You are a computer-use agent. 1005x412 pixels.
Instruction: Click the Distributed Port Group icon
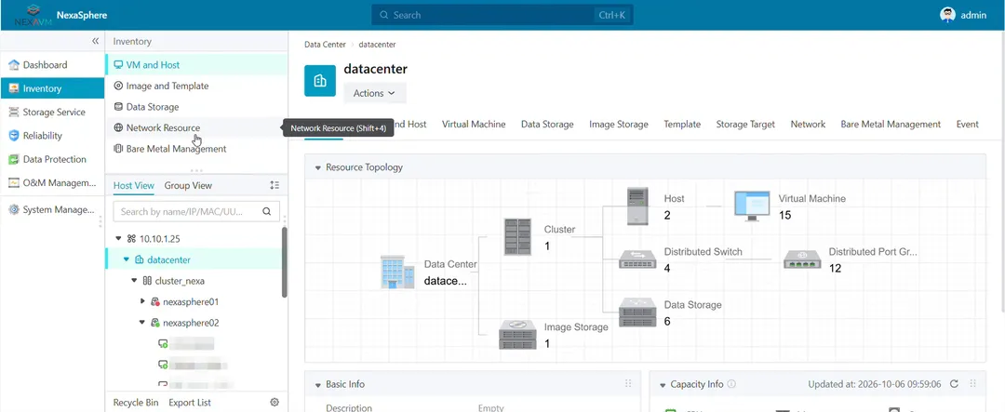pyautogui.click(x=802, y=259)
